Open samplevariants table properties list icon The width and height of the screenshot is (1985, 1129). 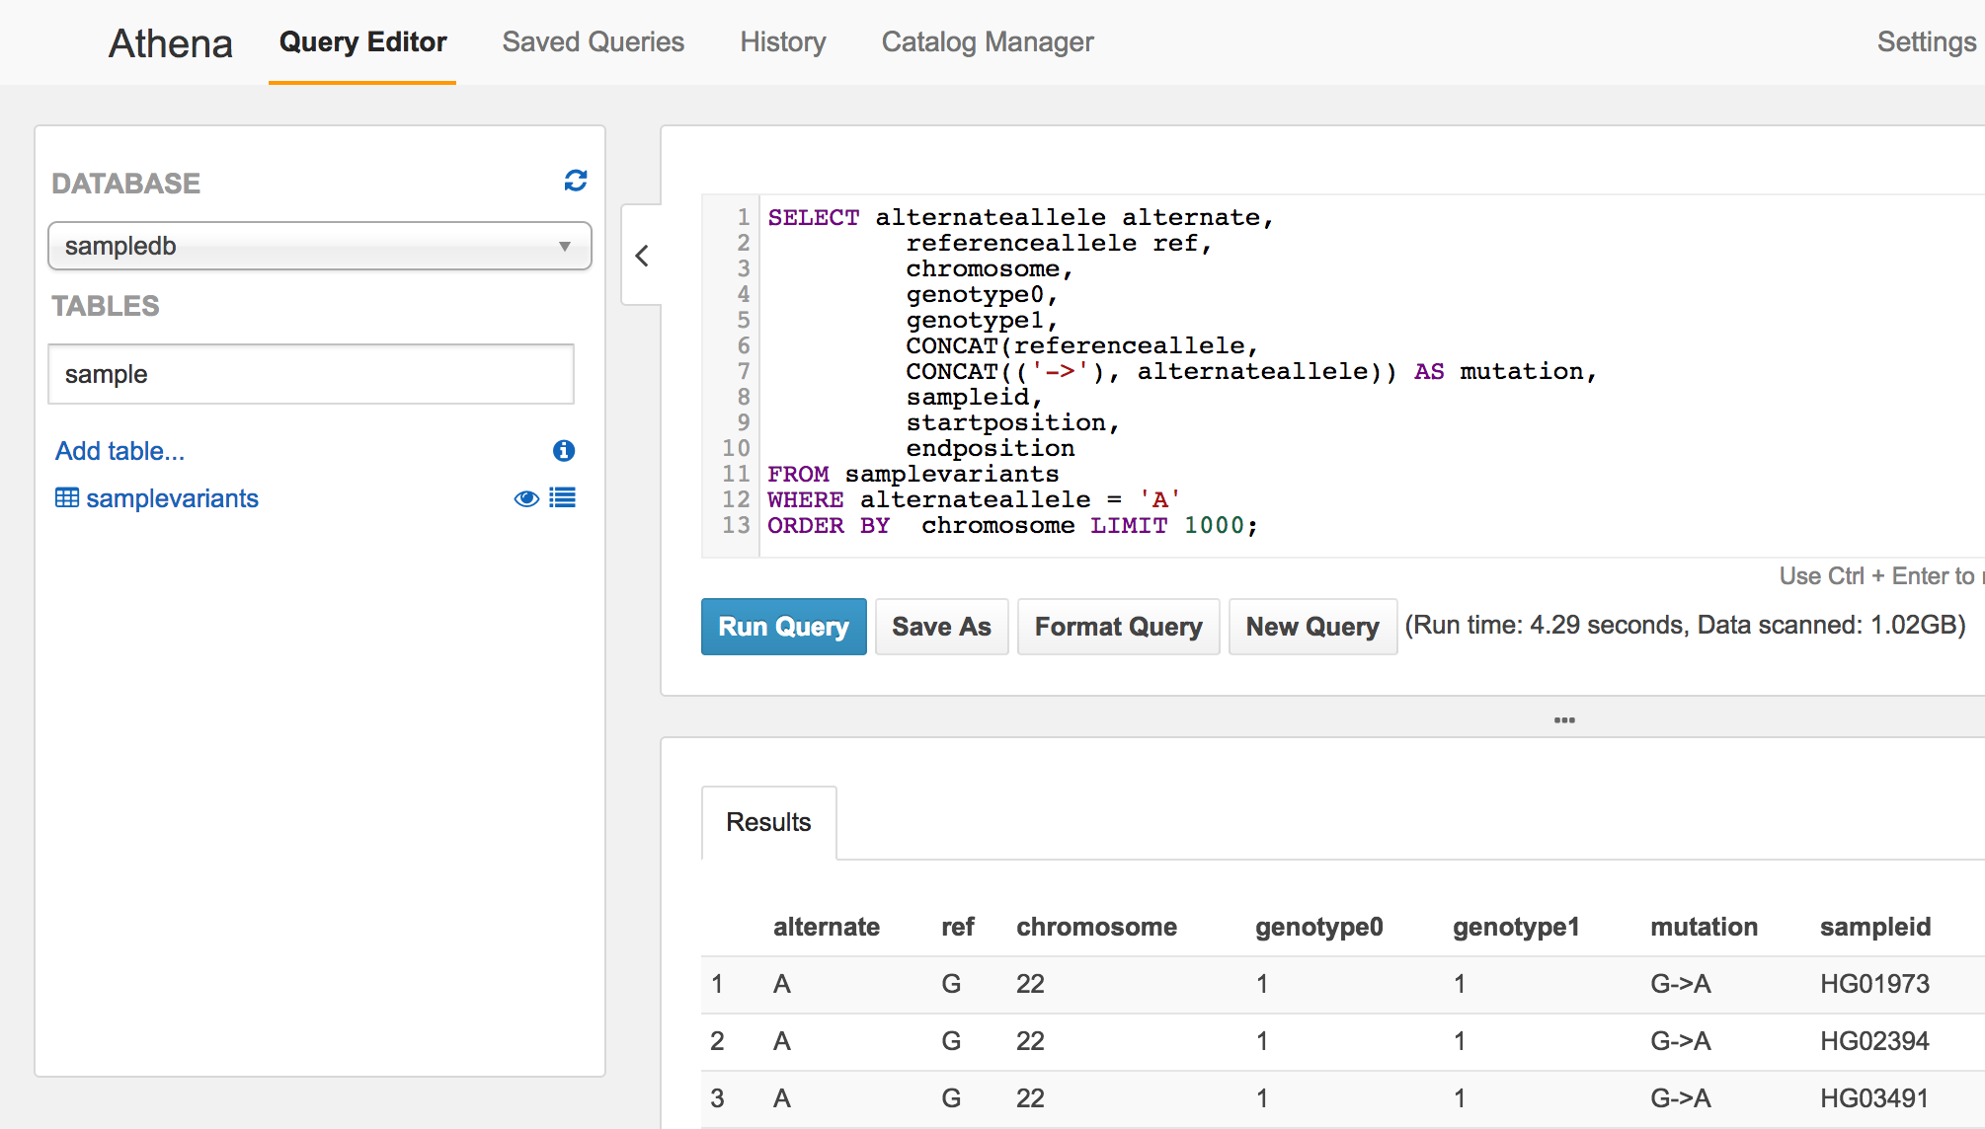click(563, 498)
